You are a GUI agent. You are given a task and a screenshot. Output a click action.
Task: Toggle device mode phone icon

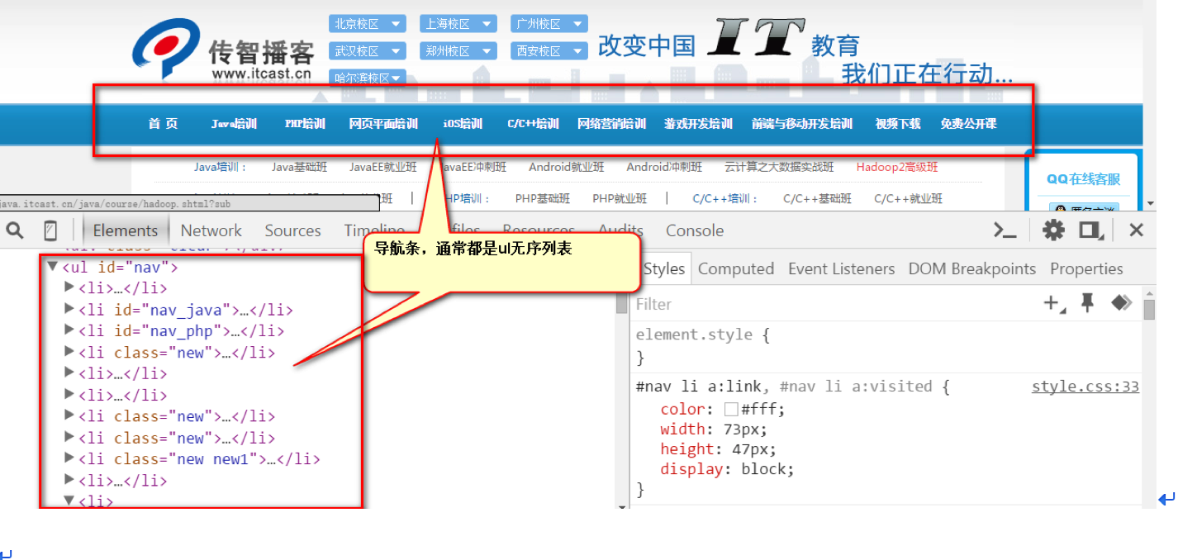[50, 230]
